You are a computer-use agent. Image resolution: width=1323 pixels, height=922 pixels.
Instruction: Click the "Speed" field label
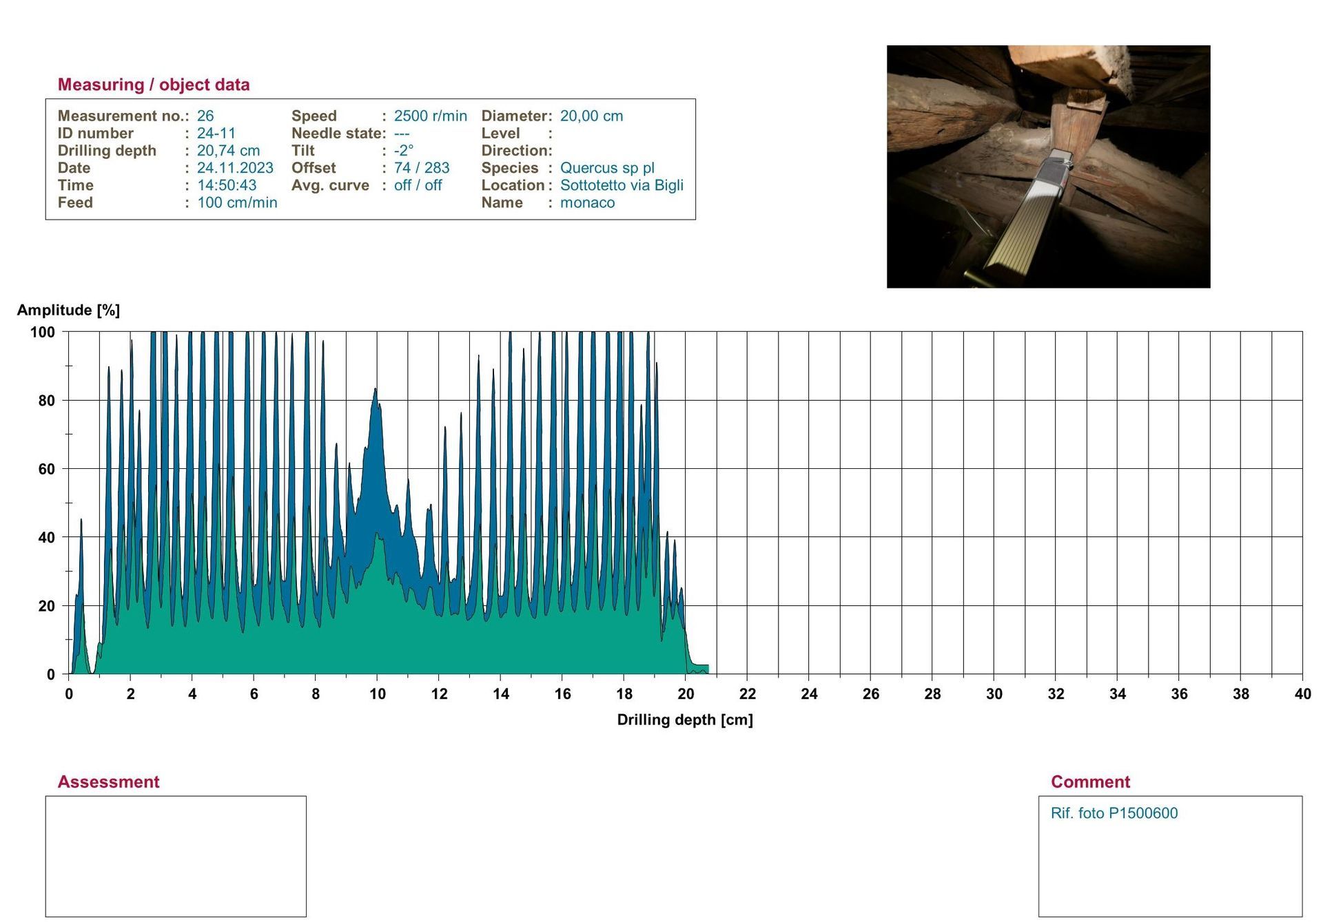coord(314,116)
